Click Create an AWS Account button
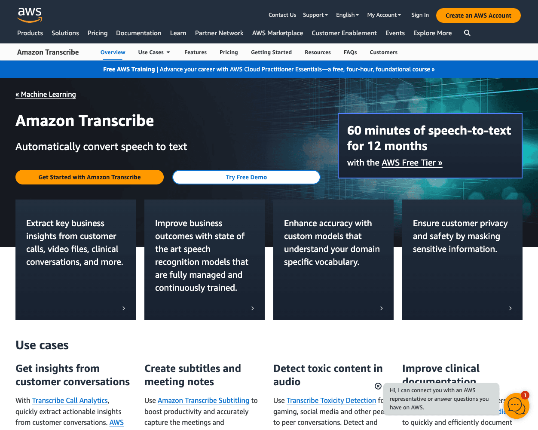 [x=478, y=15]
